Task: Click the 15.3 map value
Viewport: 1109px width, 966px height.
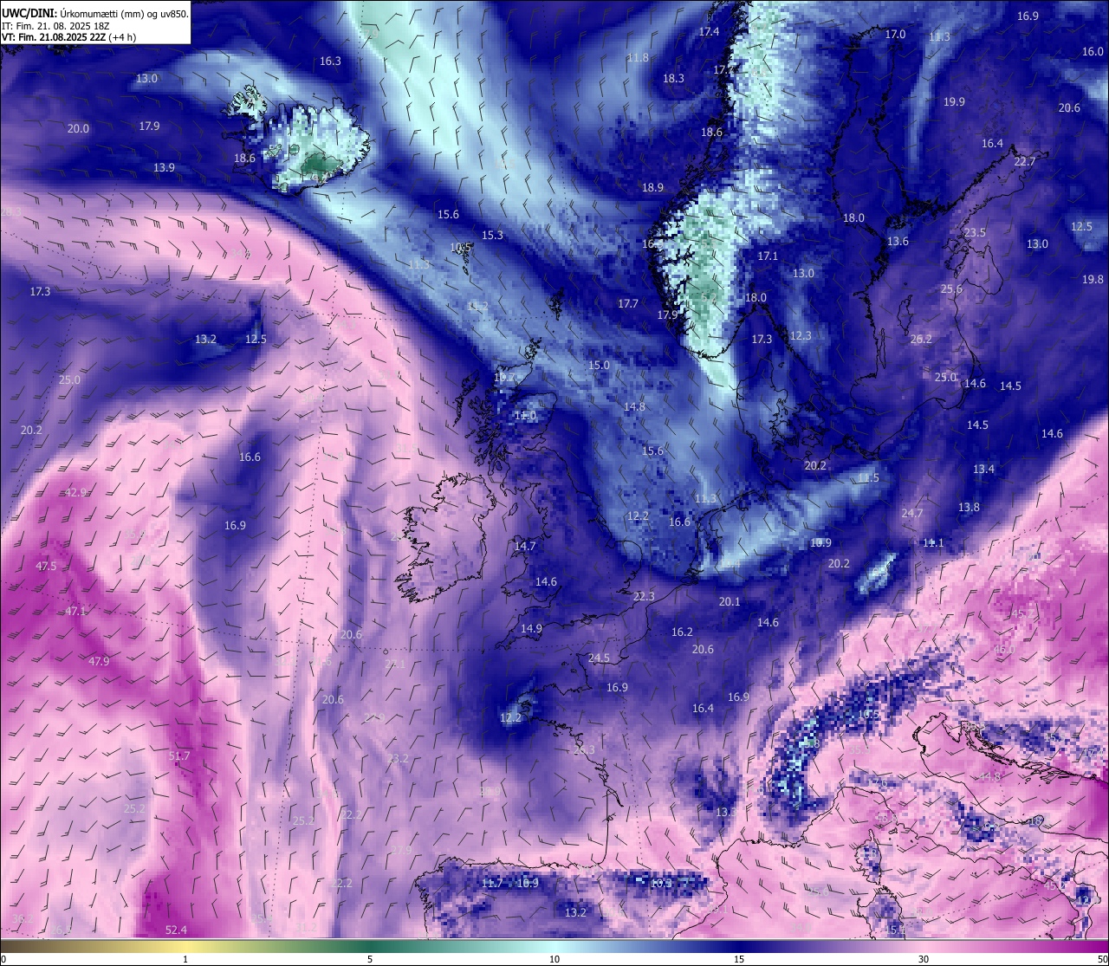Action: click(492, 236)
